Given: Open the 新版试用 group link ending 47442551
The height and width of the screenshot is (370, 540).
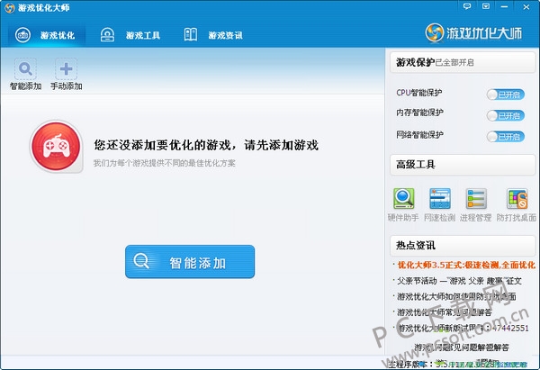Looking at the screenshot, I should point(463,328).
